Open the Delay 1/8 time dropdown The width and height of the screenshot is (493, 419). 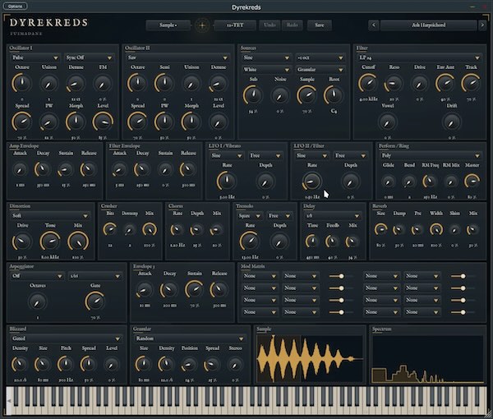coord(332,215)
